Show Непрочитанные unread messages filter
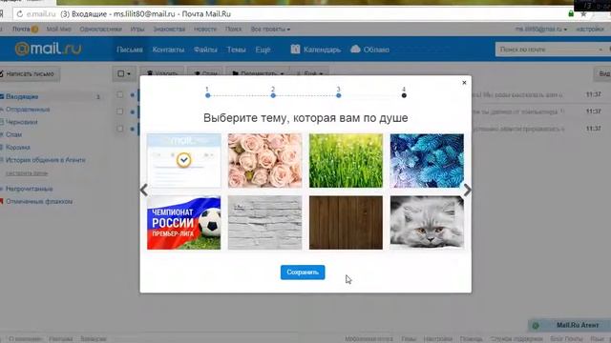The height and width of the screenshot is (343, 611). click(x=29, y=189)
